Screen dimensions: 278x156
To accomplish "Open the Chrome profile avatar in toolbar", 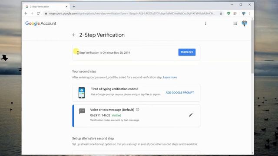I will pyautogui.click(x=244, y=13).
